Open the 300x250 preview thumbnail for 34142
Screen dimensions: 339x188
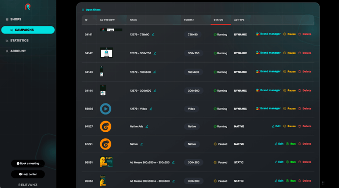click(x=106, y=53)
